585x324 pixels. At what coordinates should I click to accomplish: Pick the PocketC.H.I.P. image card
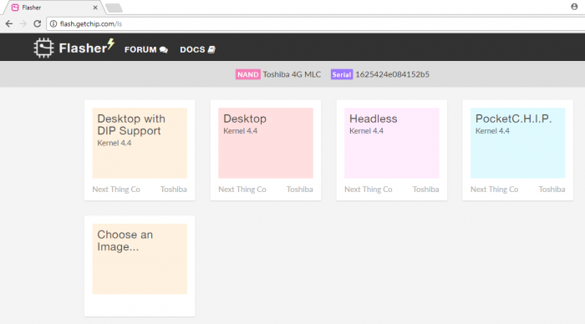tap(518, 150)
